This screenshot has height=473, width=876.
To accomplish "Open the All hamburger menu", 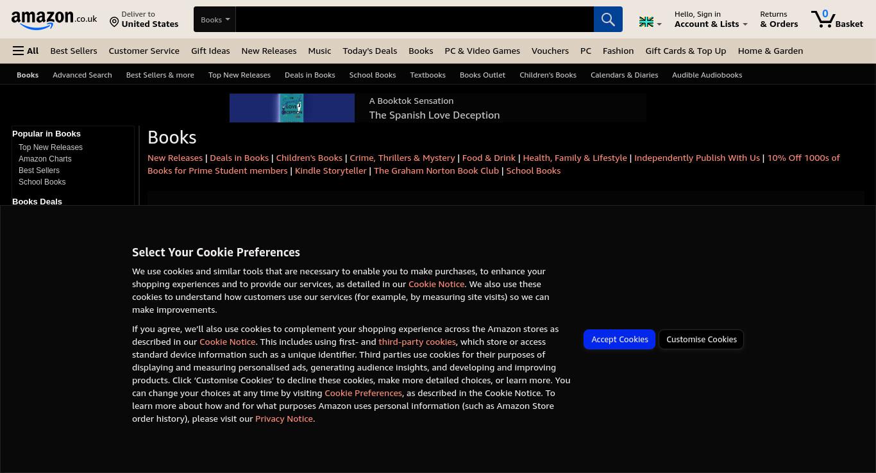I will pos(26,51).
